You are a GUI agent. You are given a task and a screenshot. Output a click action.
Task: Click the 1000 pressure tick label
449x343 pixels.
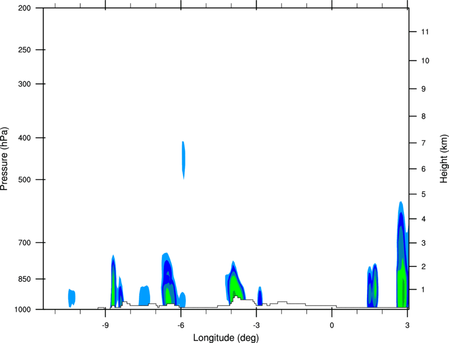pyautogui.click(x=22, y=309)
